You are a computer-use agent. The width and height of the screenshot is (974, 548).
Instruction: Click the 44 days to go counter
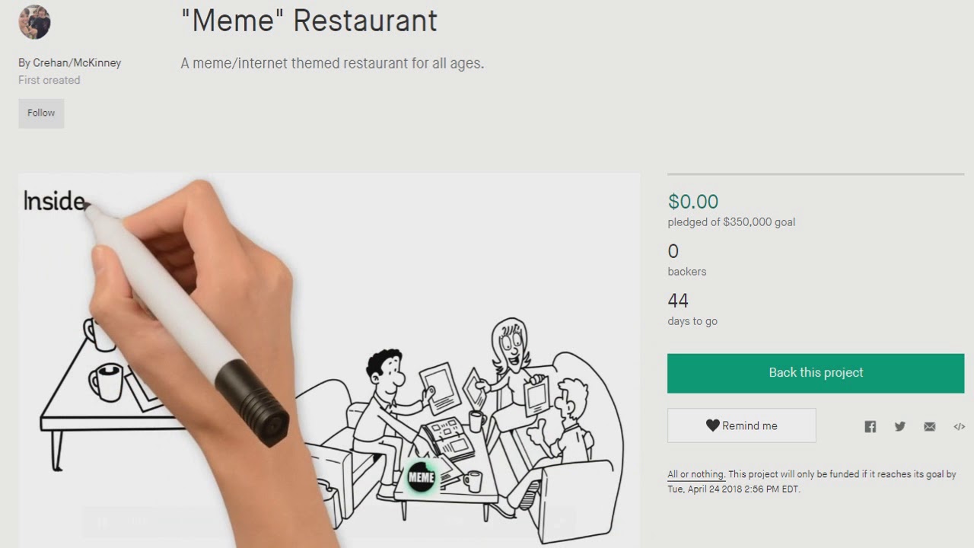(678, 301)
